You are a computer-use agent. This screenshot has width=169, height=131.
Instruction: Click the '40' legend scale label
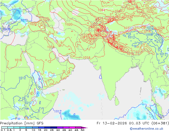click(x=70, y=130)
